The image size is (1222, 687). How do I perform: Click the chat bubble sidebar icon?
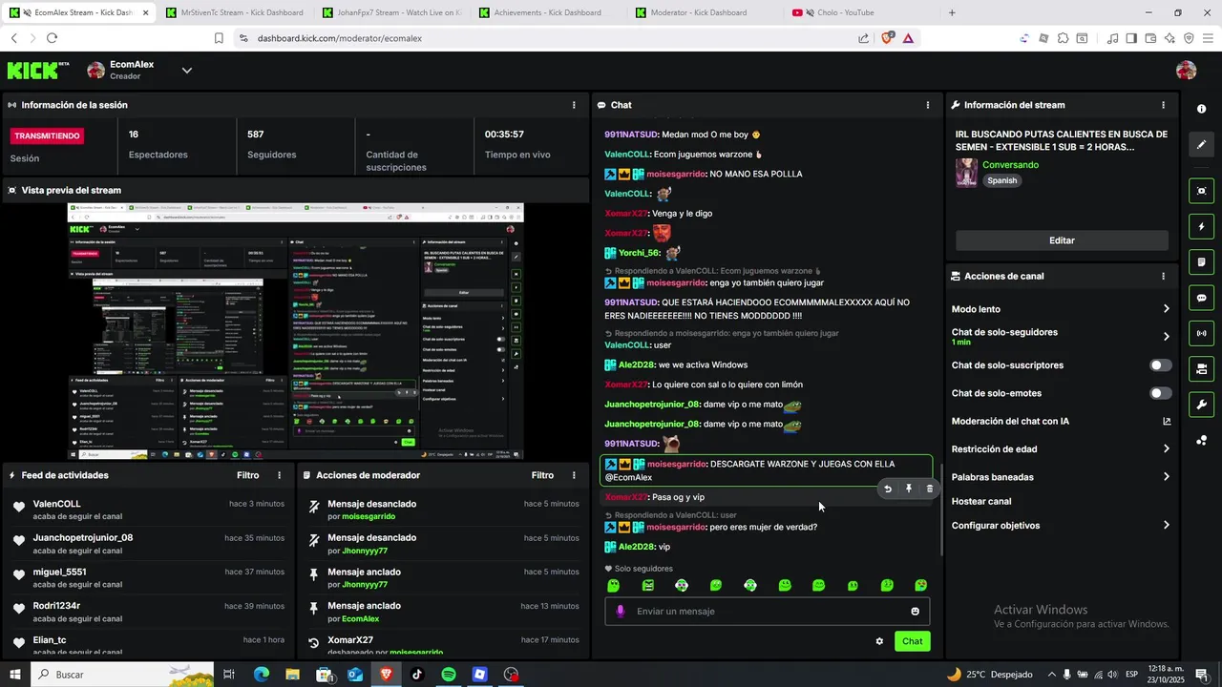pyautogui.click(x=1201, y=298)
